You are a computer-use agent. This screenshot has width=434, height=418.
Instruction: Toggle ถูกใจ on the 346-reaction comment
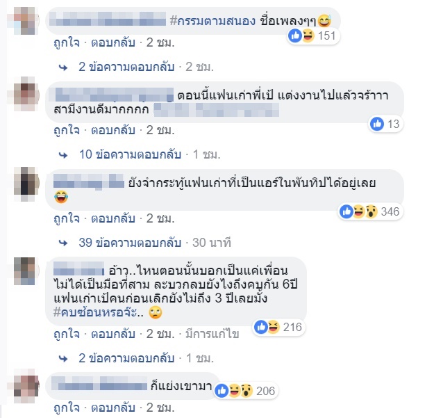pyautogui.click(x=67, y=218)
